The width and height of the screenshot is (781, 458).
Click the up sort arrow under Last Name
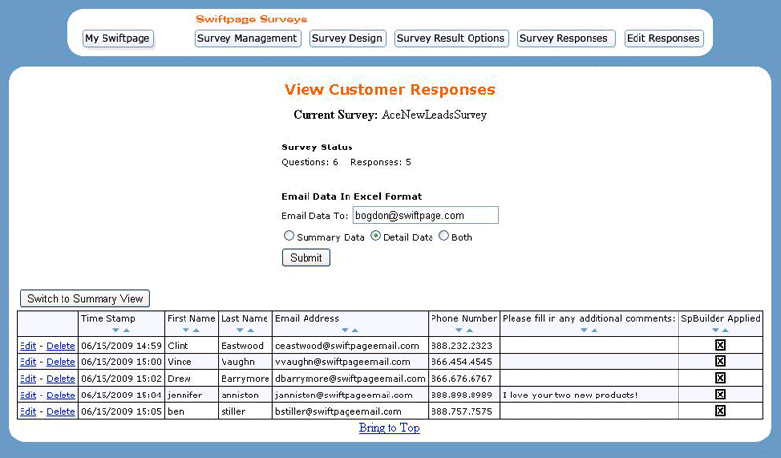coord(251,330)
